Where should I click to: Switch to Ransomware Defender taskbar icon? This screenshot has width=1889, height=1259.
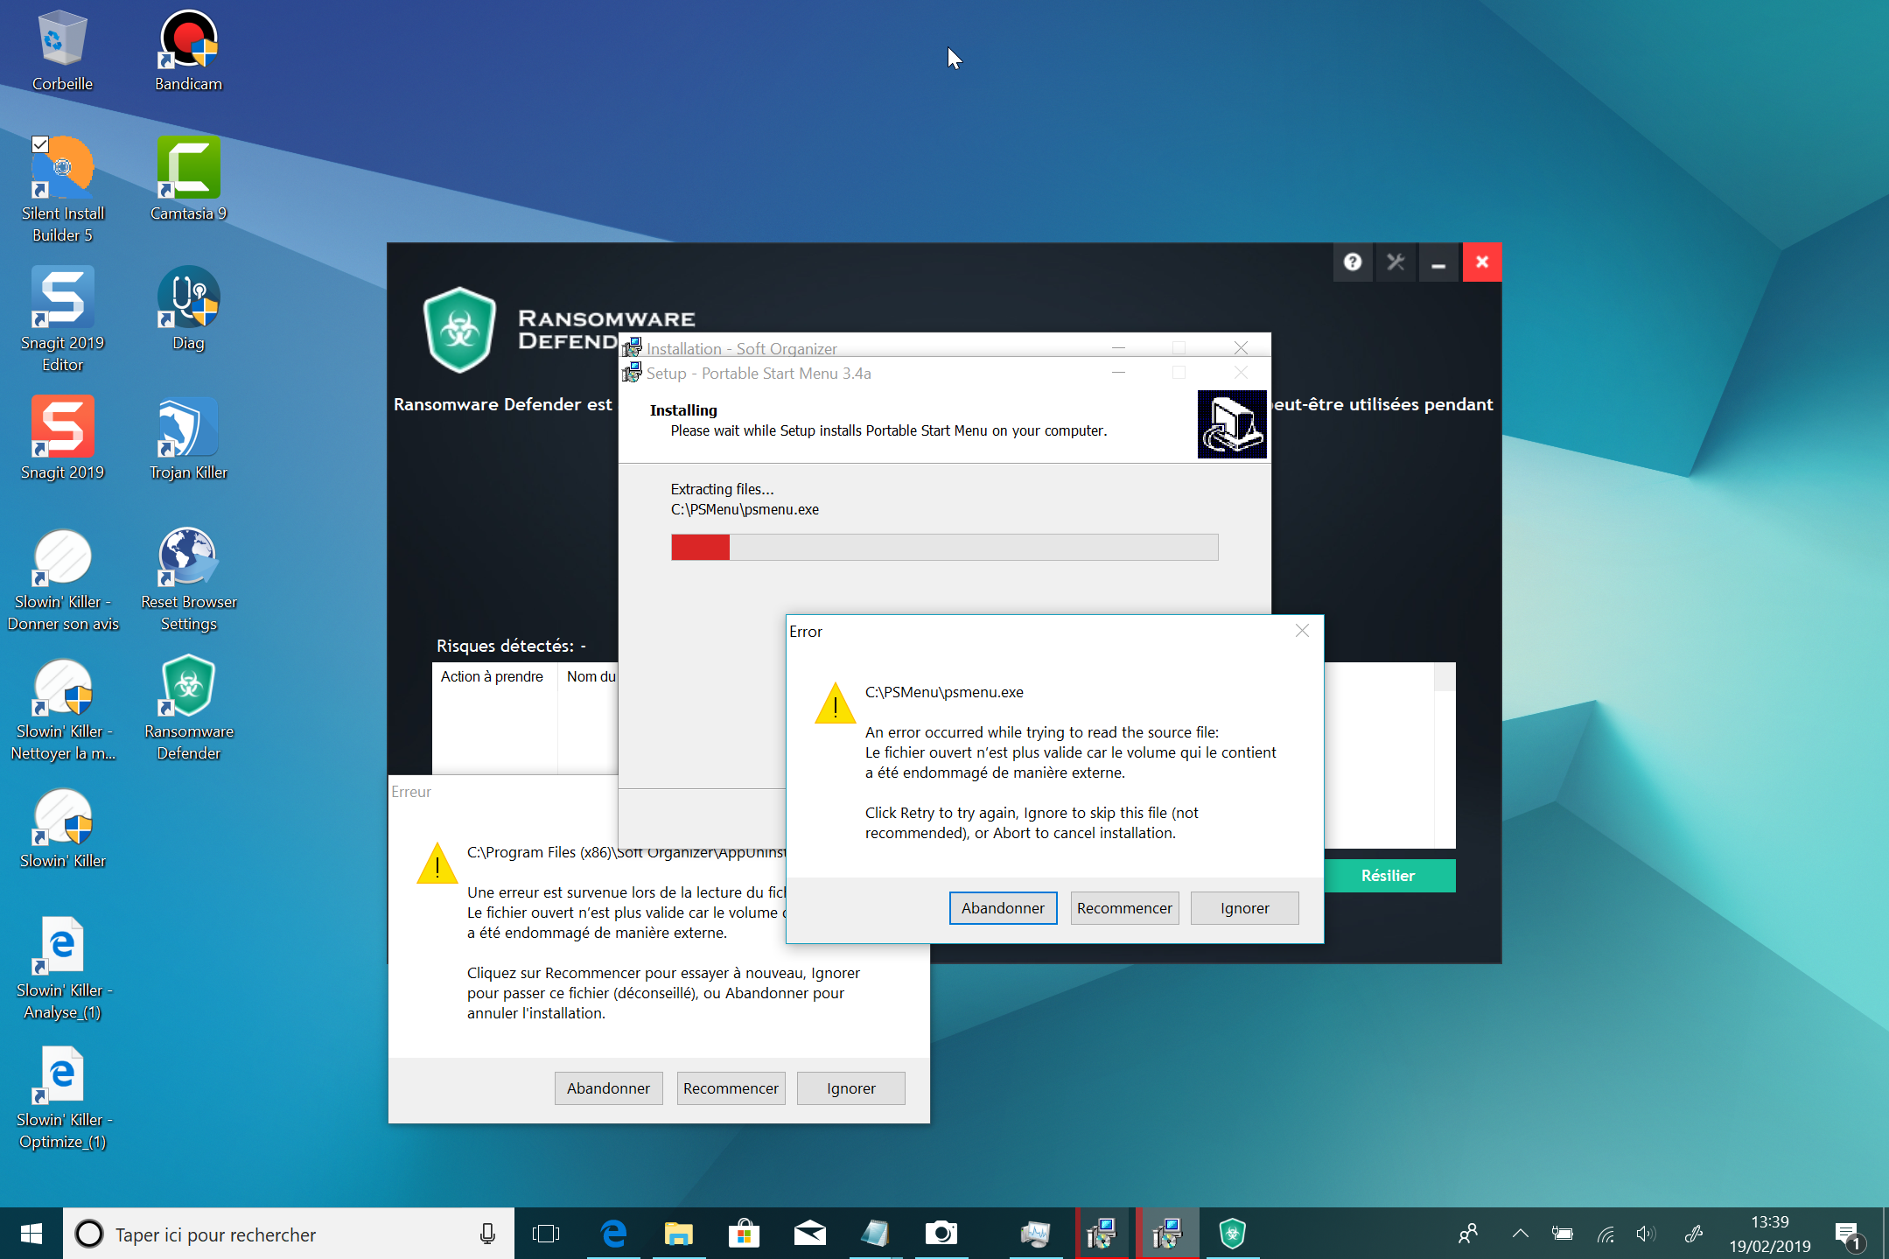(1232, 1234)
